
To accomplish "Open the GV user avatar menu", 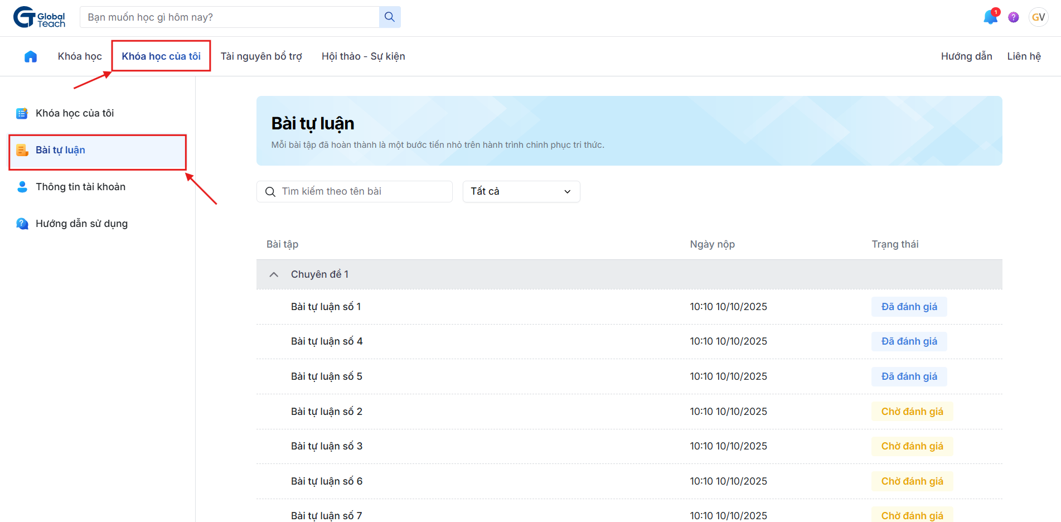I will pyautogui.click(x=1038, y=17).
